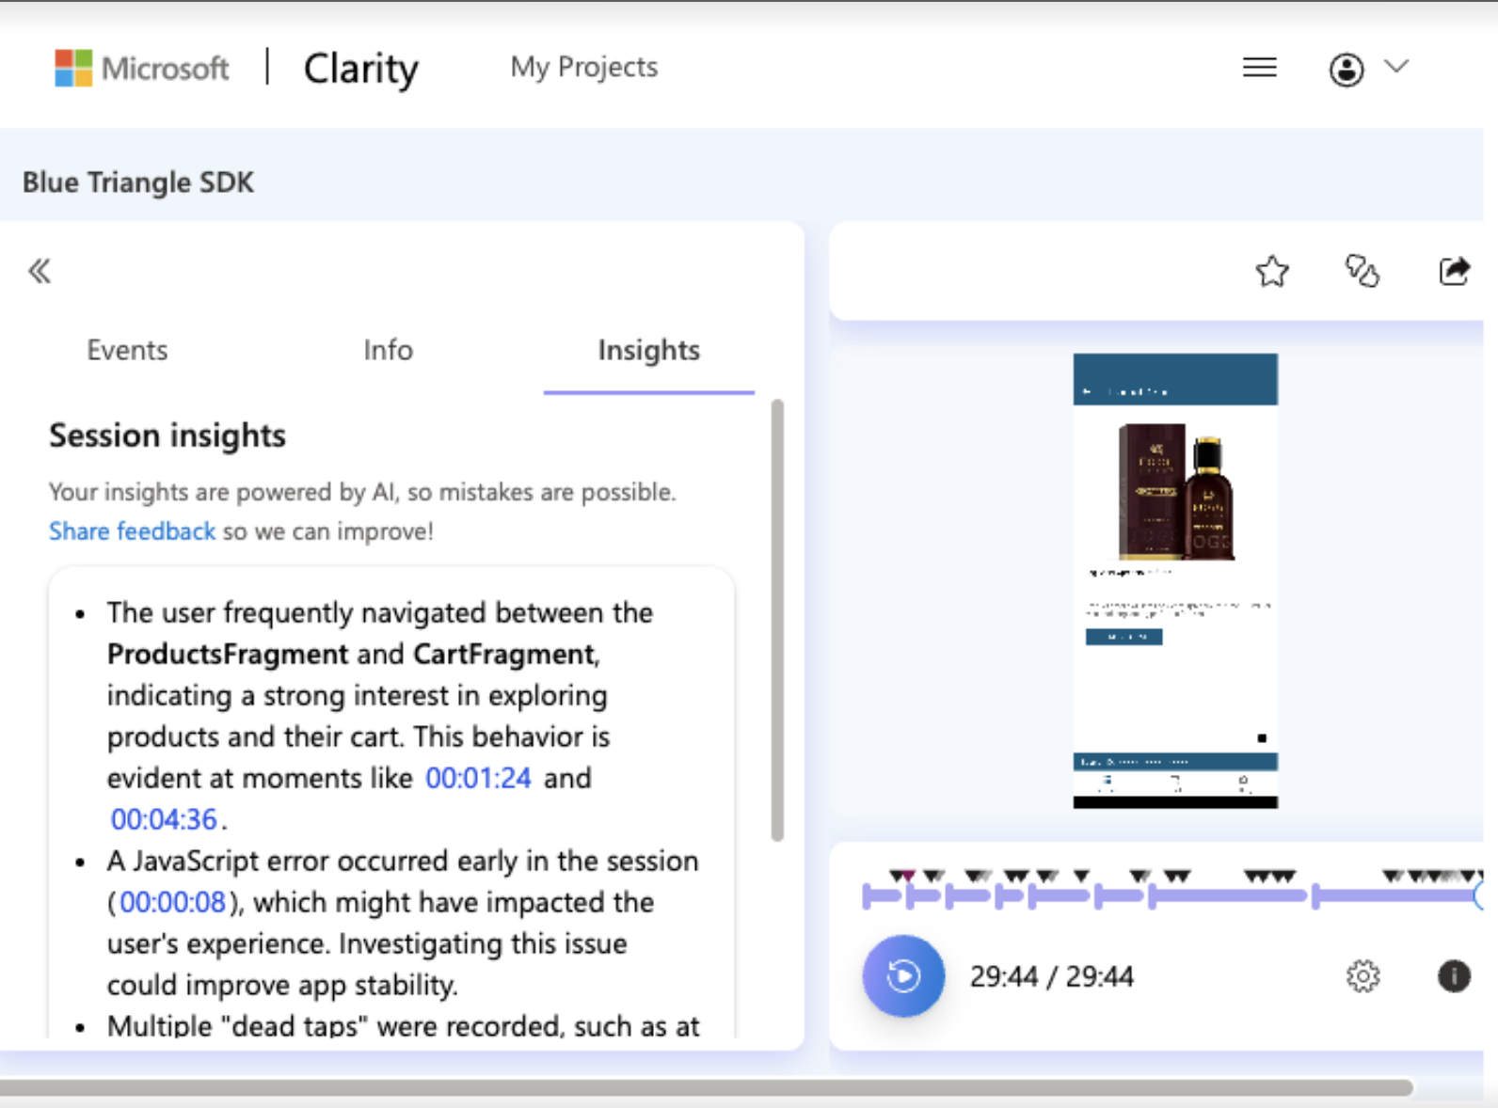Select the Insights tab

(648, 350)
